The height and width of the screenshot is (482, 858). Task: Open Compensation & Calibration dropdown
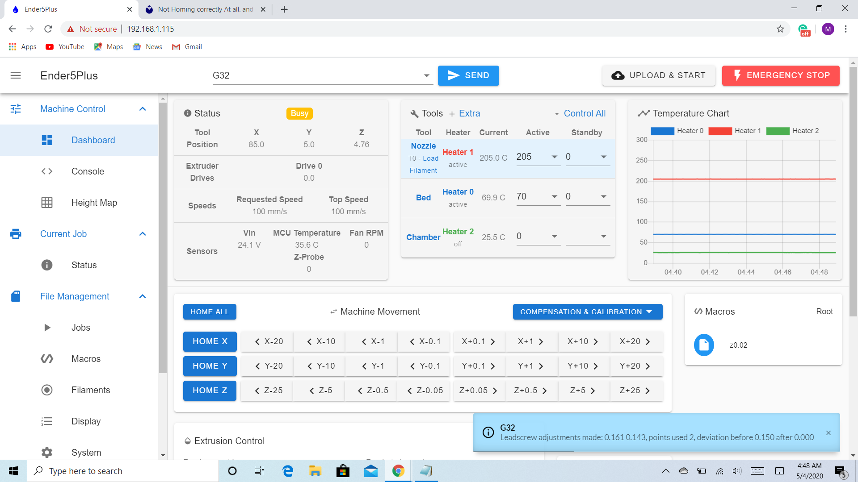(x=587, y=312)
